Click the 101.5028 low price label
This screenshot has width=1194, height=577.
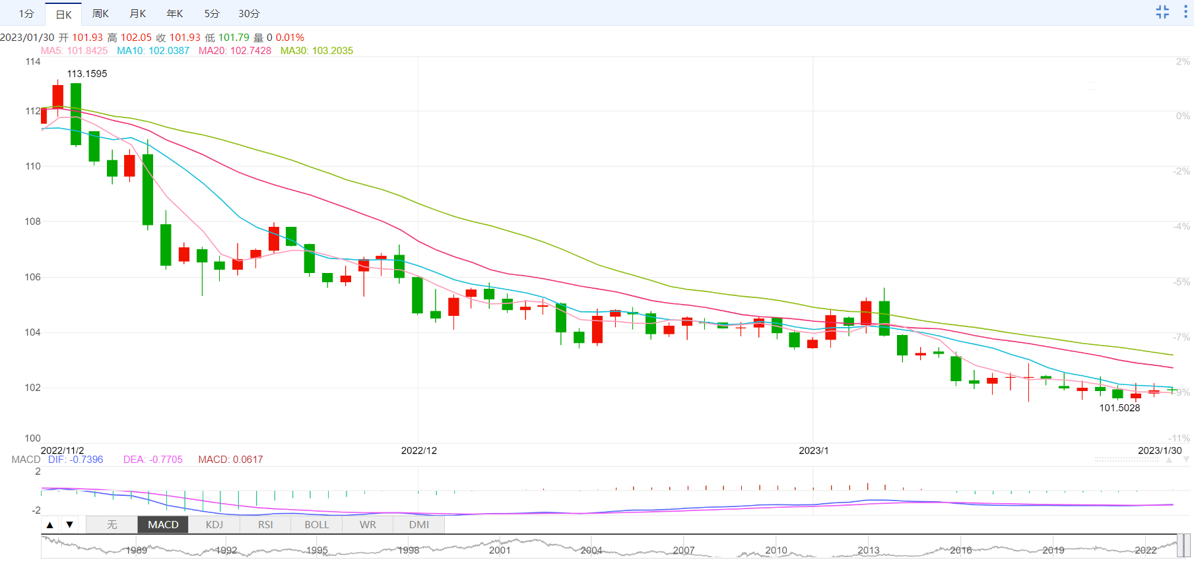click(1119, 408)
